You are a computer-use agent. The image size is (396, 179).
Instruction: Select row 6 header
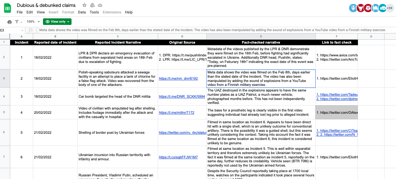point(5,132)
